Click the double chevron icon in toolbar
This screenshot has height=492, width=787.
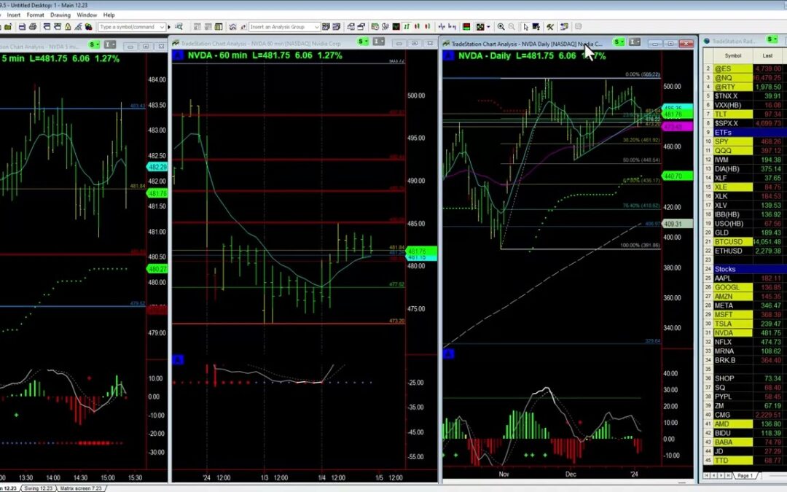(232, 27)
